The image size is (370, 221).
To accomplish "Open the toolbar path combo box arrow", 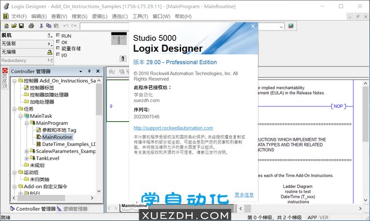I will coord(281,27).
